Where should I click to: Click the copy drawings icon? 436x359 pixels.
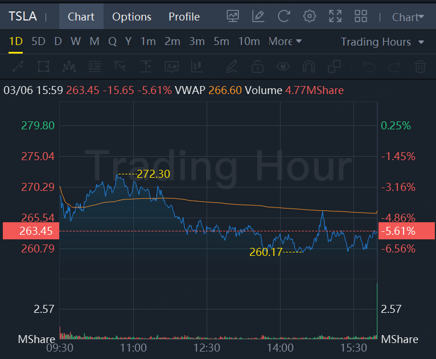(x=334, y=67)
